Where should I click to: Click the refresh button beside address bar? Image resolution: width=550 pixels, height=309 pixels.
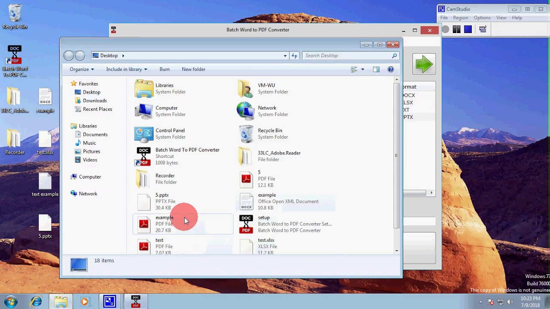pos(294,55)
